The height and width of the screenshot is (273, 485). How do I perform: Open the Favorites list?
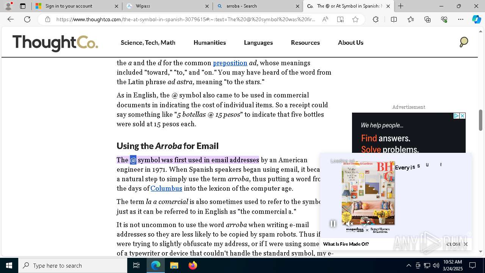pyautogui.click(x=411, y=19)
